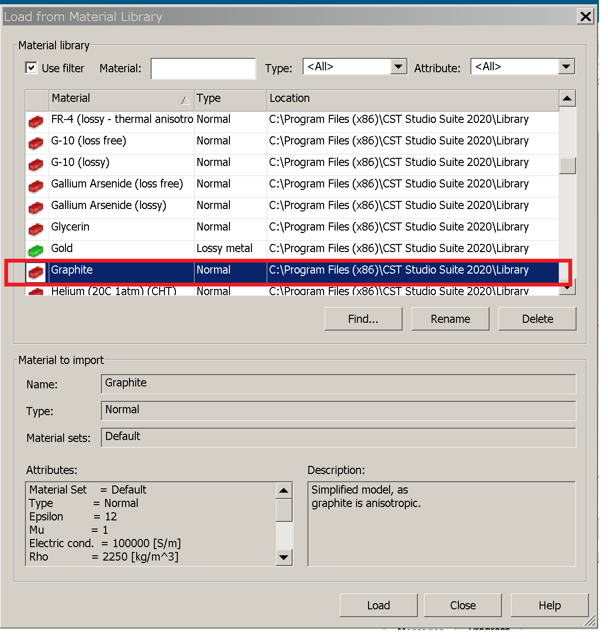Click the green material icon beside Gold
The height and width of the screenshot is (639, 608).
(x=36, y=251)
